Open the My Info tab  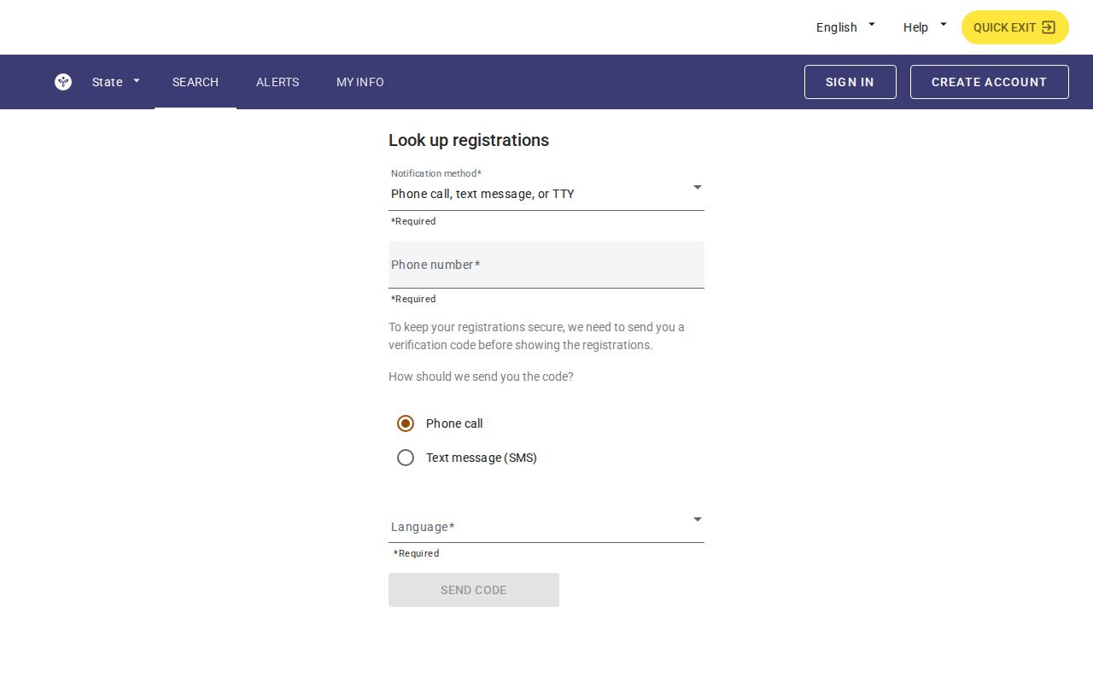click(360, 82)
